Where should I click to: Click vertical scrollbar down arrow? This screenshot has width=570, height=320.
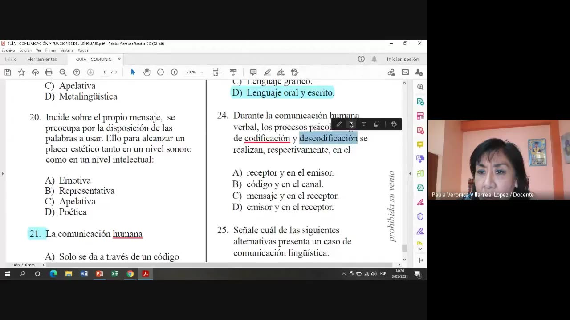click(x=404, y=260)
